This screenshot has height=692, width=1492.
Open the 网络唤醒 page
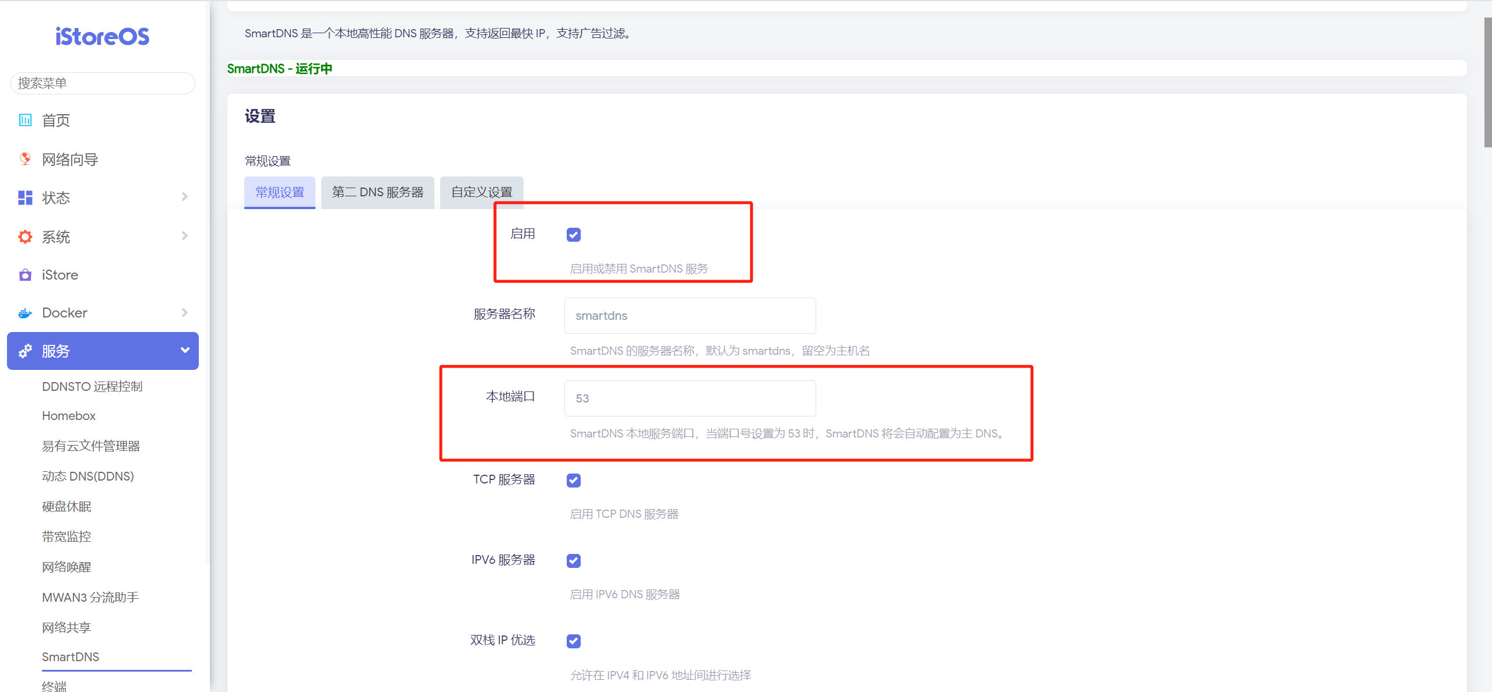tap(66, 567)
